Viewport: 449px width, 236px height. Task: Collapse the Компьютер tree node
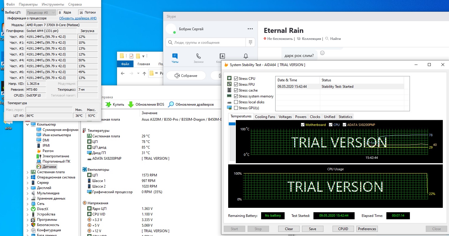coord(28,124)
